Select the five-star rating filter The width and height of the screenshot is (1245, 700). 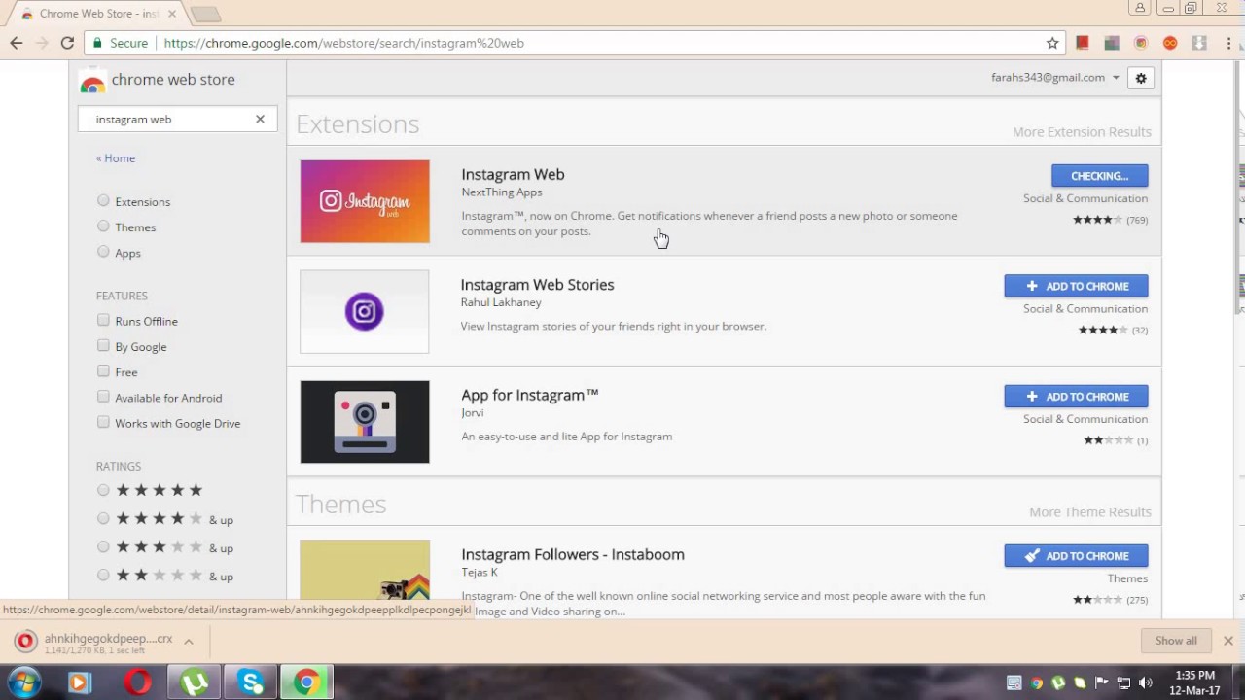tap(103, 490)
